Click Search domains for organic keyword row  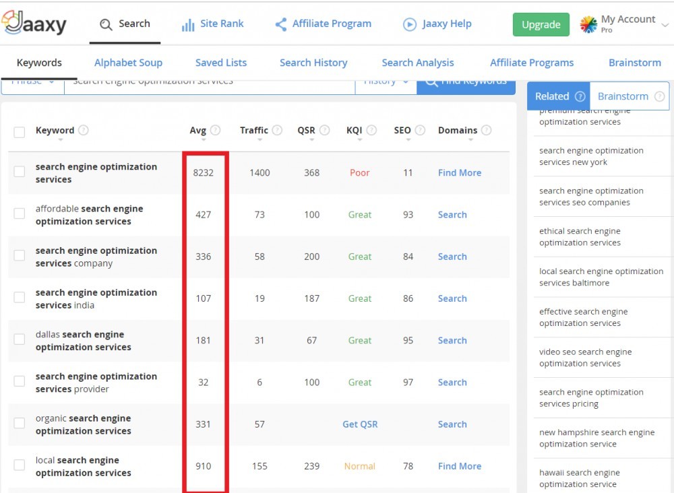pos(452,424)
